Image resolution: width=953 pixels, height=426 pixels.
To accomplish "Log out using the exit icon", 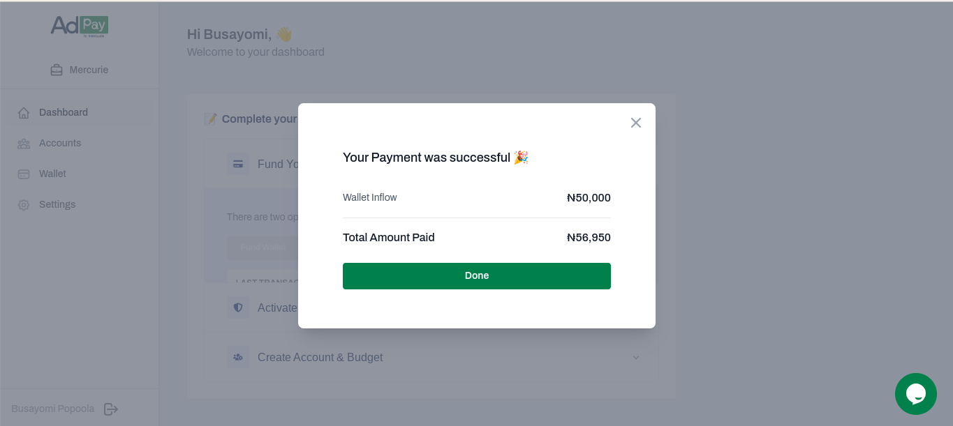I will coord(111,409).
